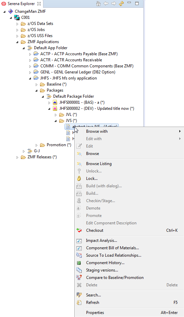Click the ChangeMan ZMF diamond icon

coord(10,11)
